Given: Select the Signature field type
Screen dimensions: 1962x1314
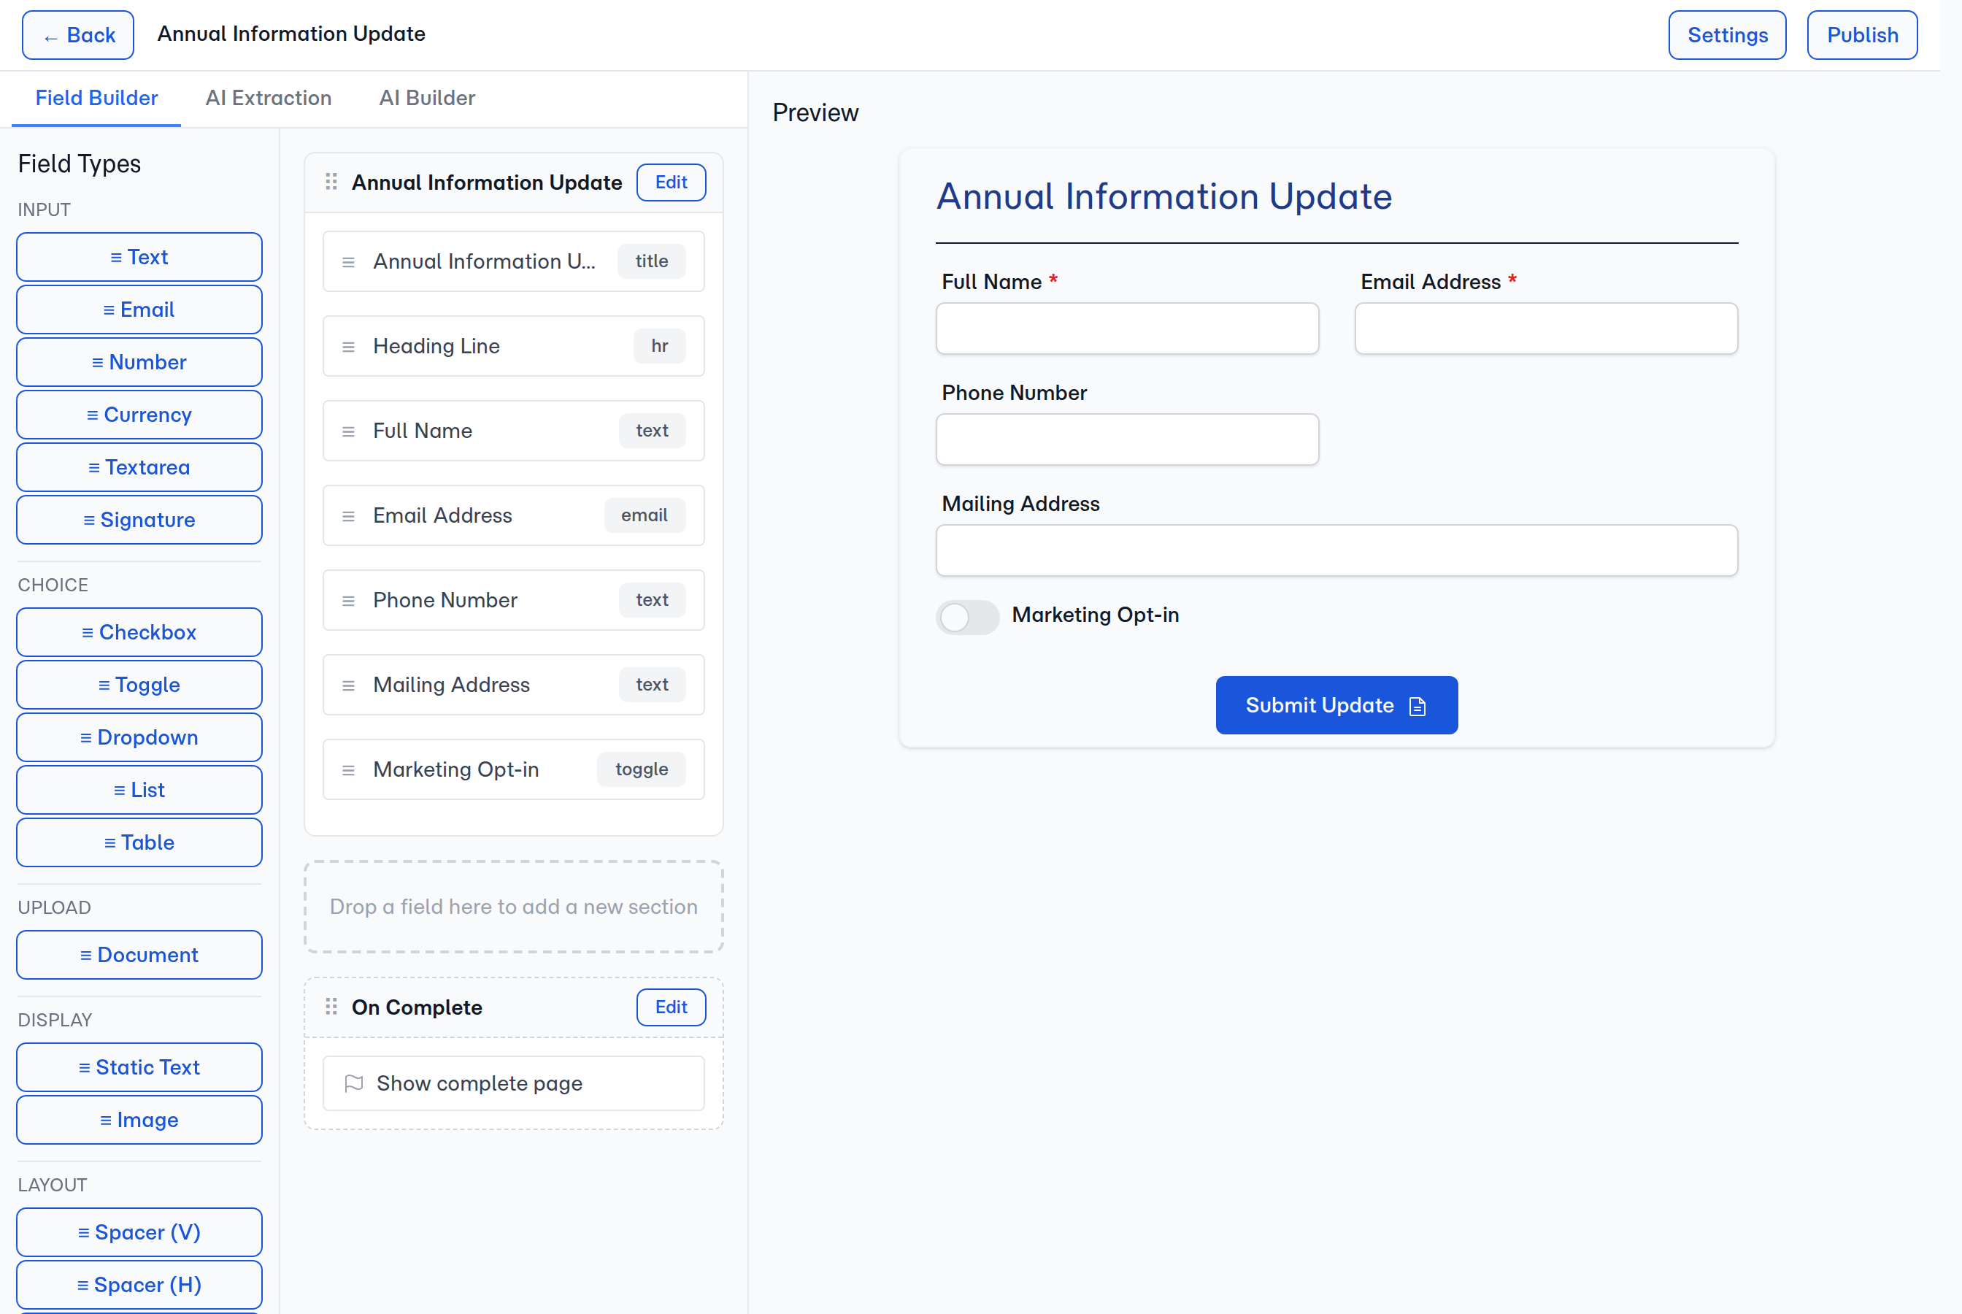Looking at the screenshot, I should point(139,520).
